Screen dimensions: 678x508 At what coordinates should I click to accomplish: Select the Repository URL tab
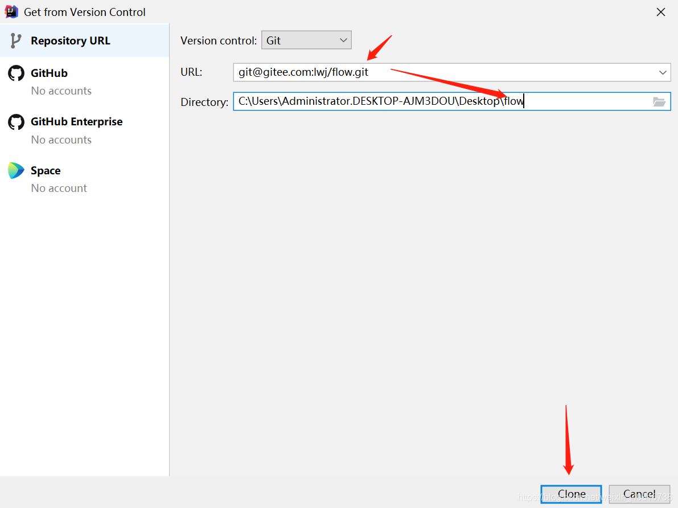click(x=84, y=40)
